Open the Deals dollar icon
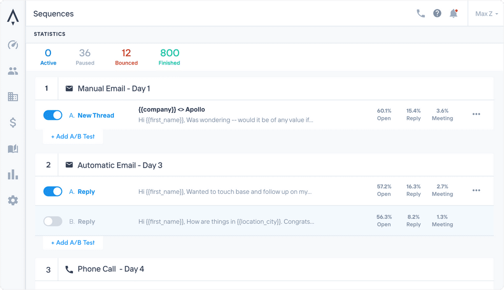The width and height of the screenshot is (504, 290). coord(13,123)
